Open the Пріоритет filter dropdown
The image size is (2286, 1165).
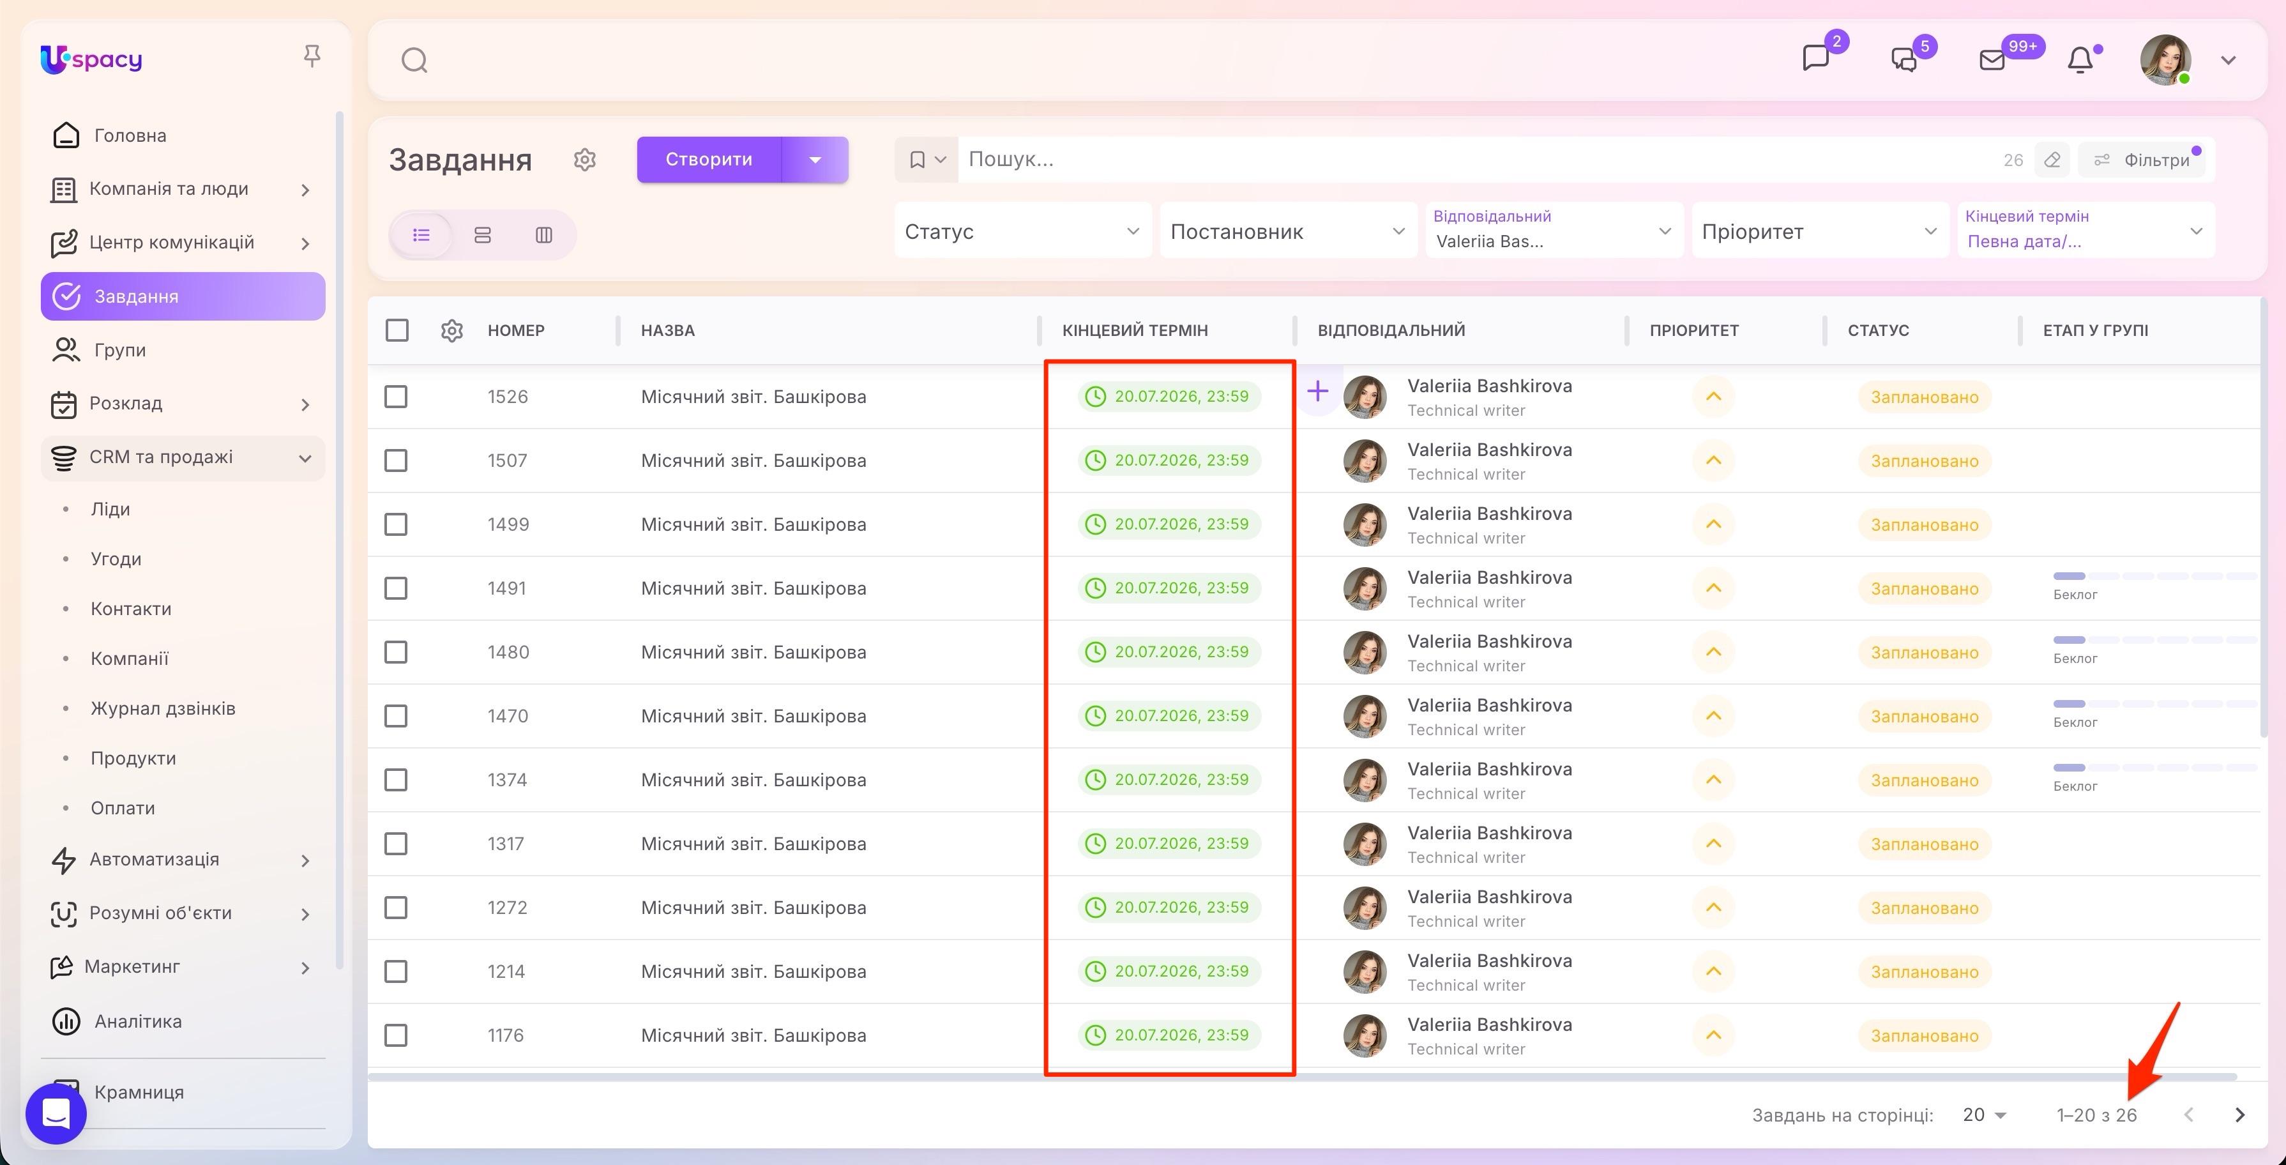point(1819,231)
